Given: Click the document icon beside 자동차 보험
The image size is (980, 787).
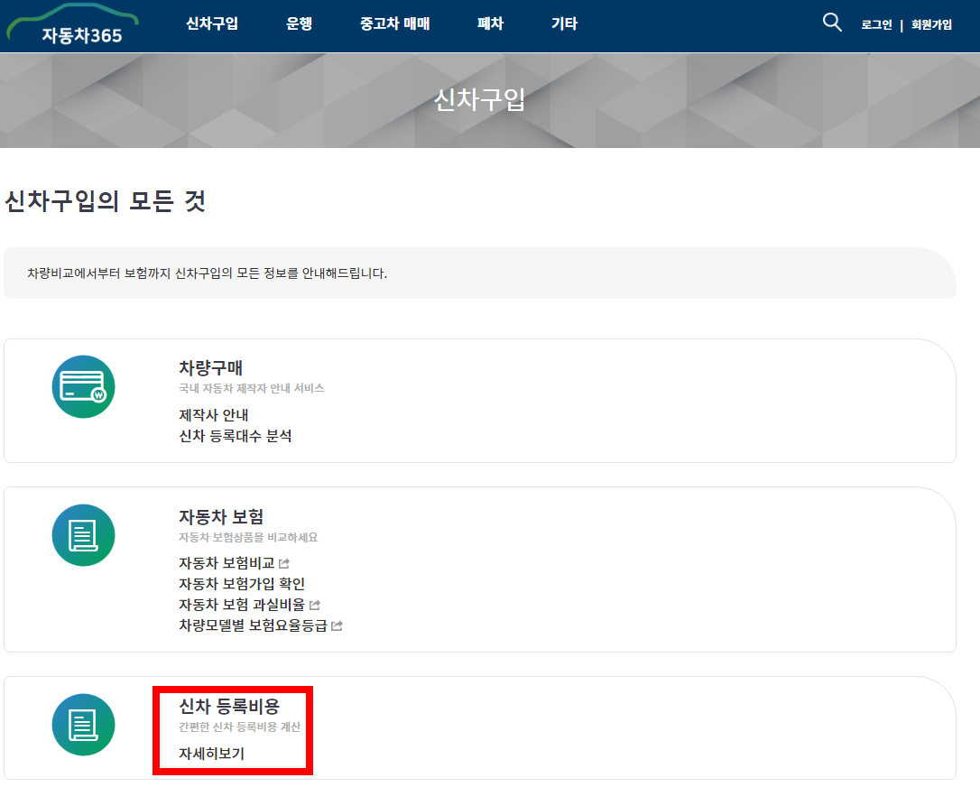Looking at the screenshot, I should [x=83, y=534].
